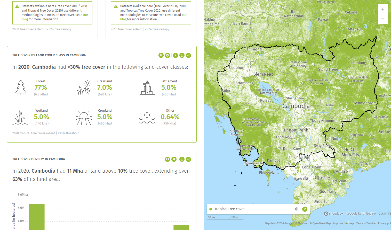The height and width of the screenshot is (230, 391).
Task: Show land cover class widget on map
Action: (x=161, y=55)
